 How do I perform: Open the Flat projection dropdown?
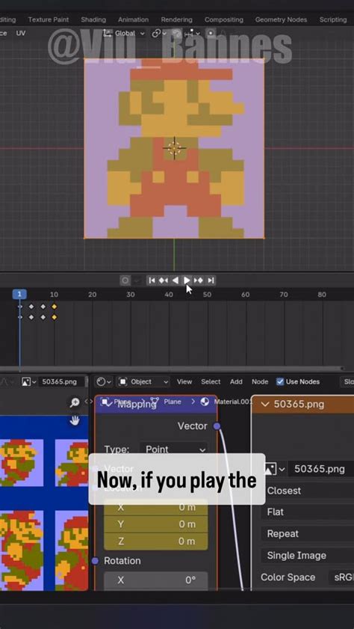(308, 512)
